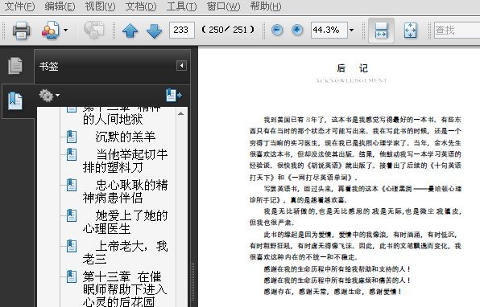Click the zoom percentage field 44.3%
The height and width of the screenshot is (307, 480).
[329, 30]
